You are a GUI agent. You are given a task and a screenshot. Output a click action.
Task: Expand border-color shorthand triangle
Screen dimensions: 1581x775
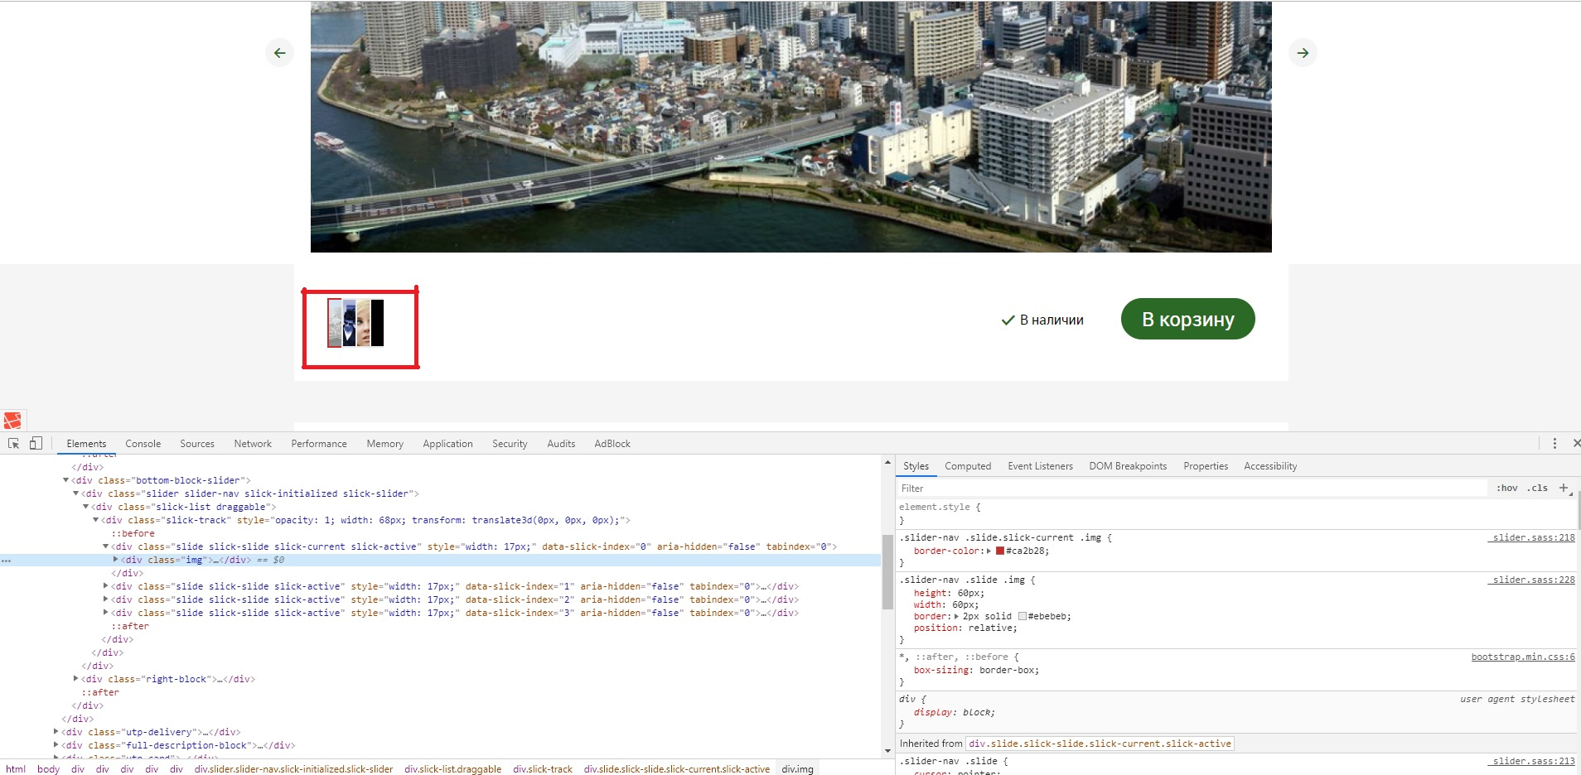point(989,551)
